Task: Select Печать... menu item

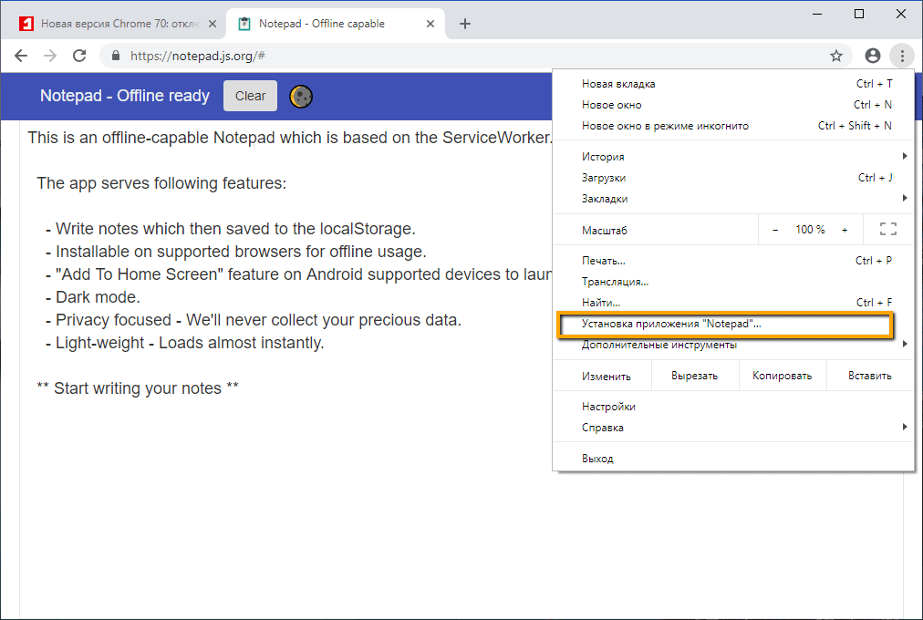Action: (733, 261)
